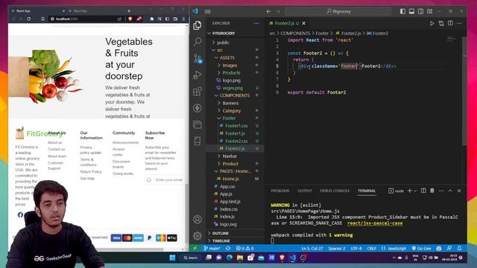The width and height of the screenshot is (477, 268).
Task: Open Brave shields icon in address bar
Action: pyautogui.click(x=130, y=19)
